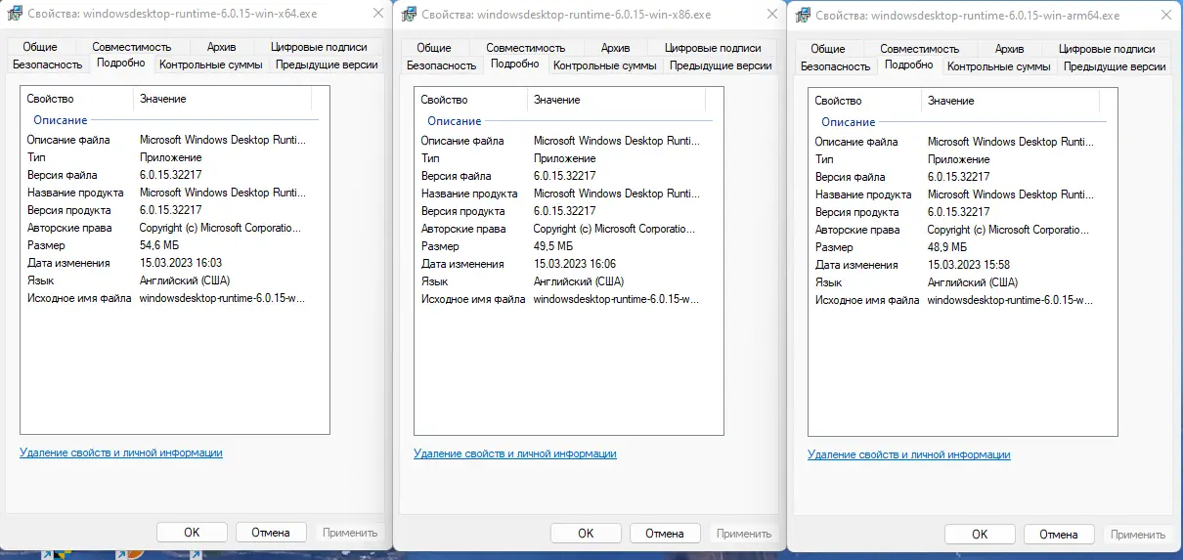Open Цифровые подписи tab in the x64 window

click(319, 47)
